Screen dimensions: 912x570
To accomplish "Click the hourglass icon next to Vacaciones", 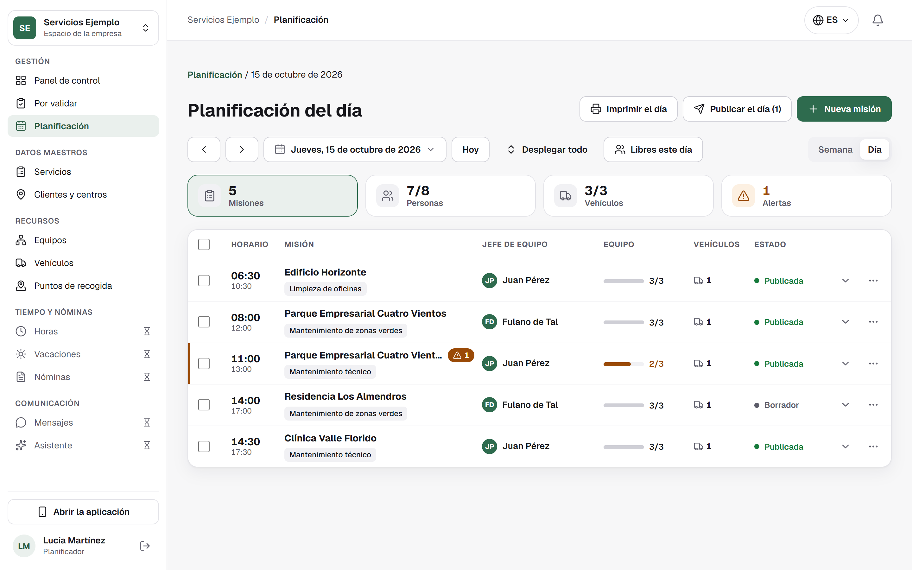I will click(147, 354).
